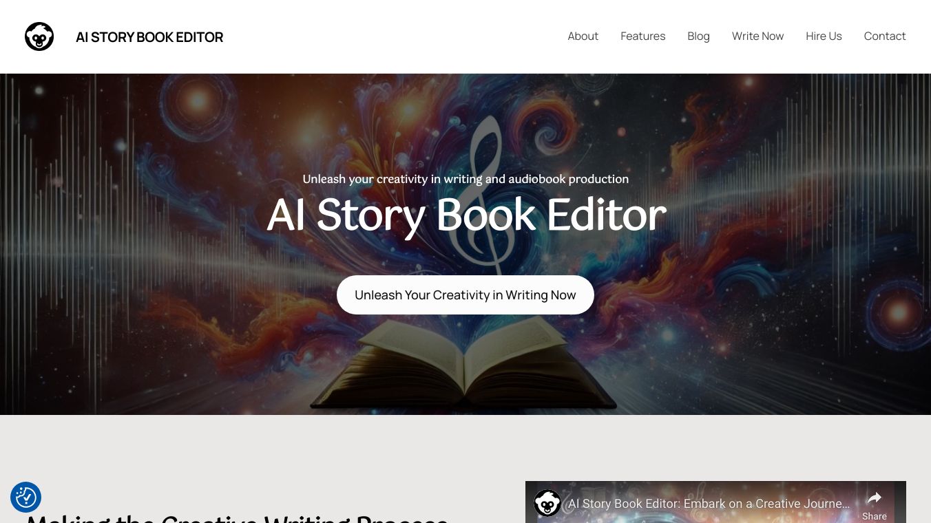Click Unleash Your Creativity in Writing Now button
Screen dimensions: 931x523
466,295
